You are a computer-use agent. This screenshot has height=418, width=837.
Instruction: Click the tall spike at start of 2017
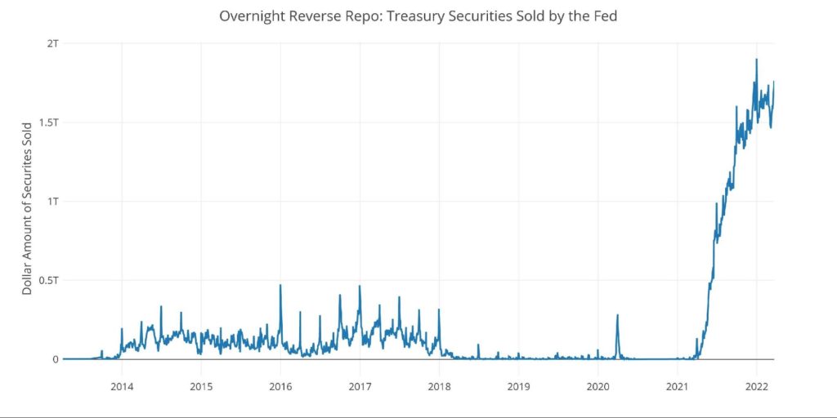[x=360, y=287]
